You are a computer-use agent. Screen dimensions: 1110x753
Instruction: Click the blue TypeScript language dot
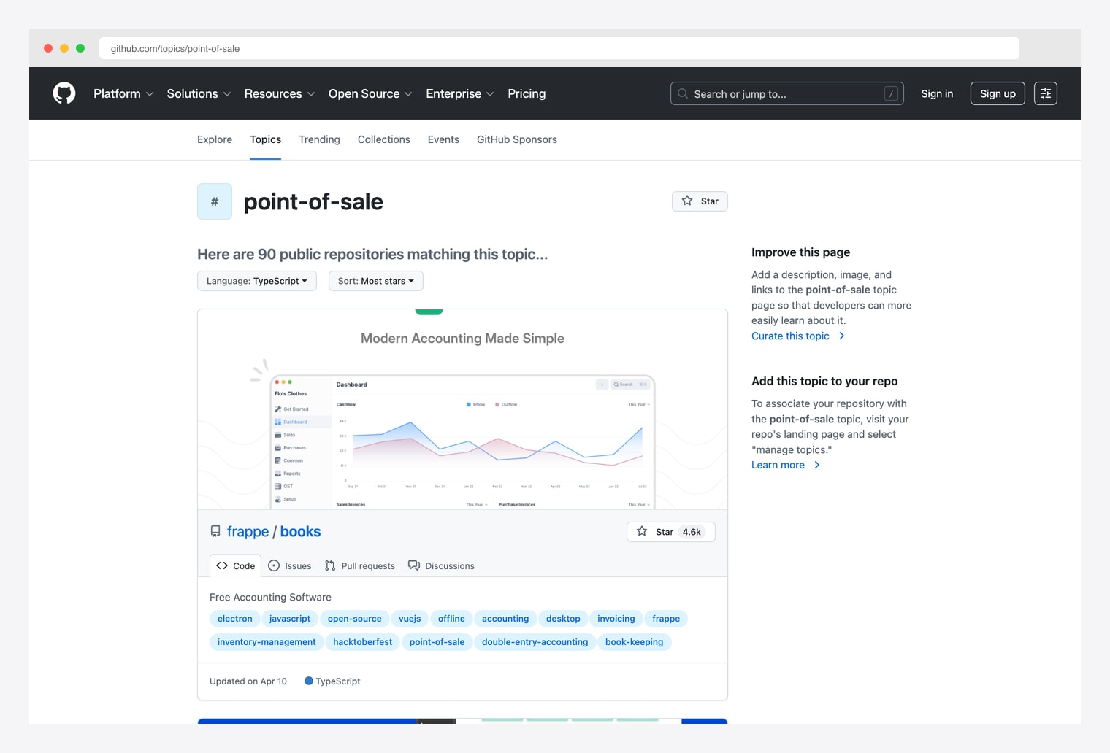(309, 681)
